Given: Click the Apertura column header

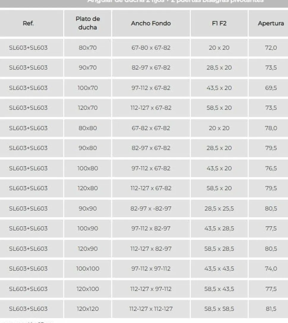Looking at the screenshot, I should [x=270, y=23].
